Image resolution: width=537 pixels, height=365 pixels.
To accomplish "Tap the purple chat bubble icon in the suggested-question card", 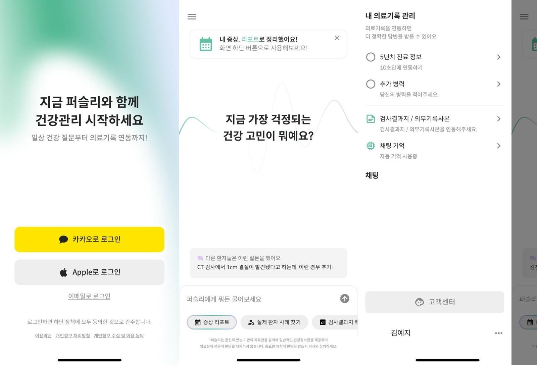I will pos(200,258).
